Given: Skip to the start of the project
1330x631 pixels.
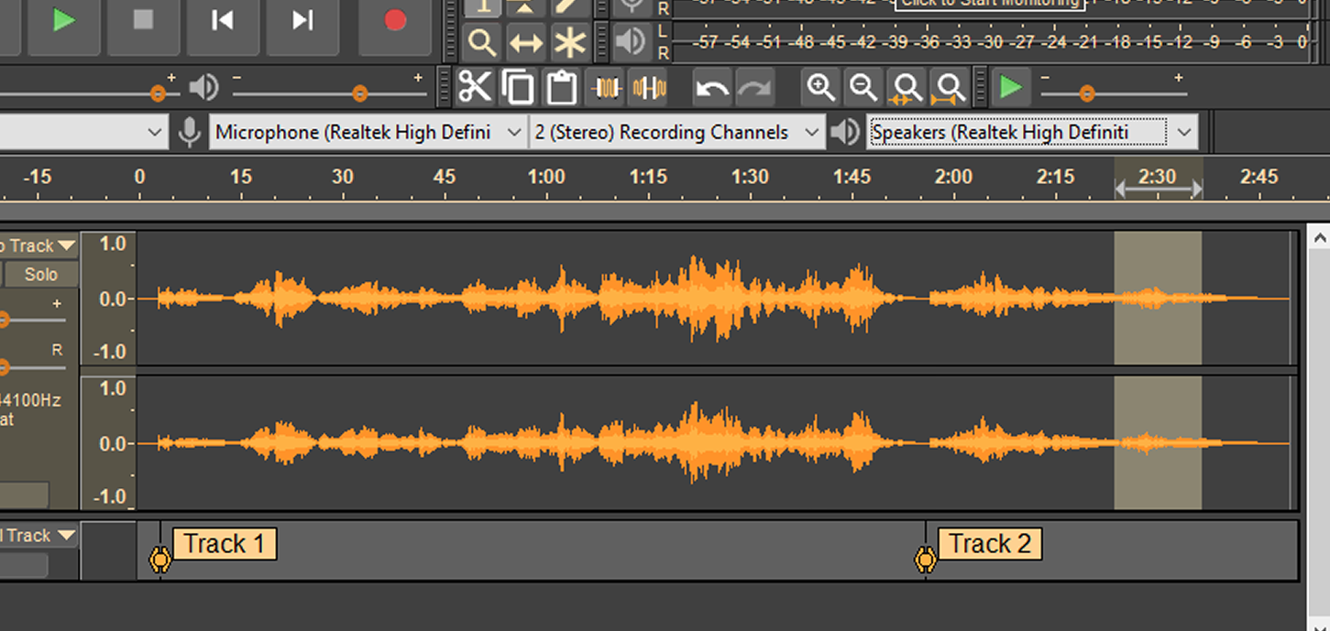Looking at the screenshot, I should click(x=223, y=20).
